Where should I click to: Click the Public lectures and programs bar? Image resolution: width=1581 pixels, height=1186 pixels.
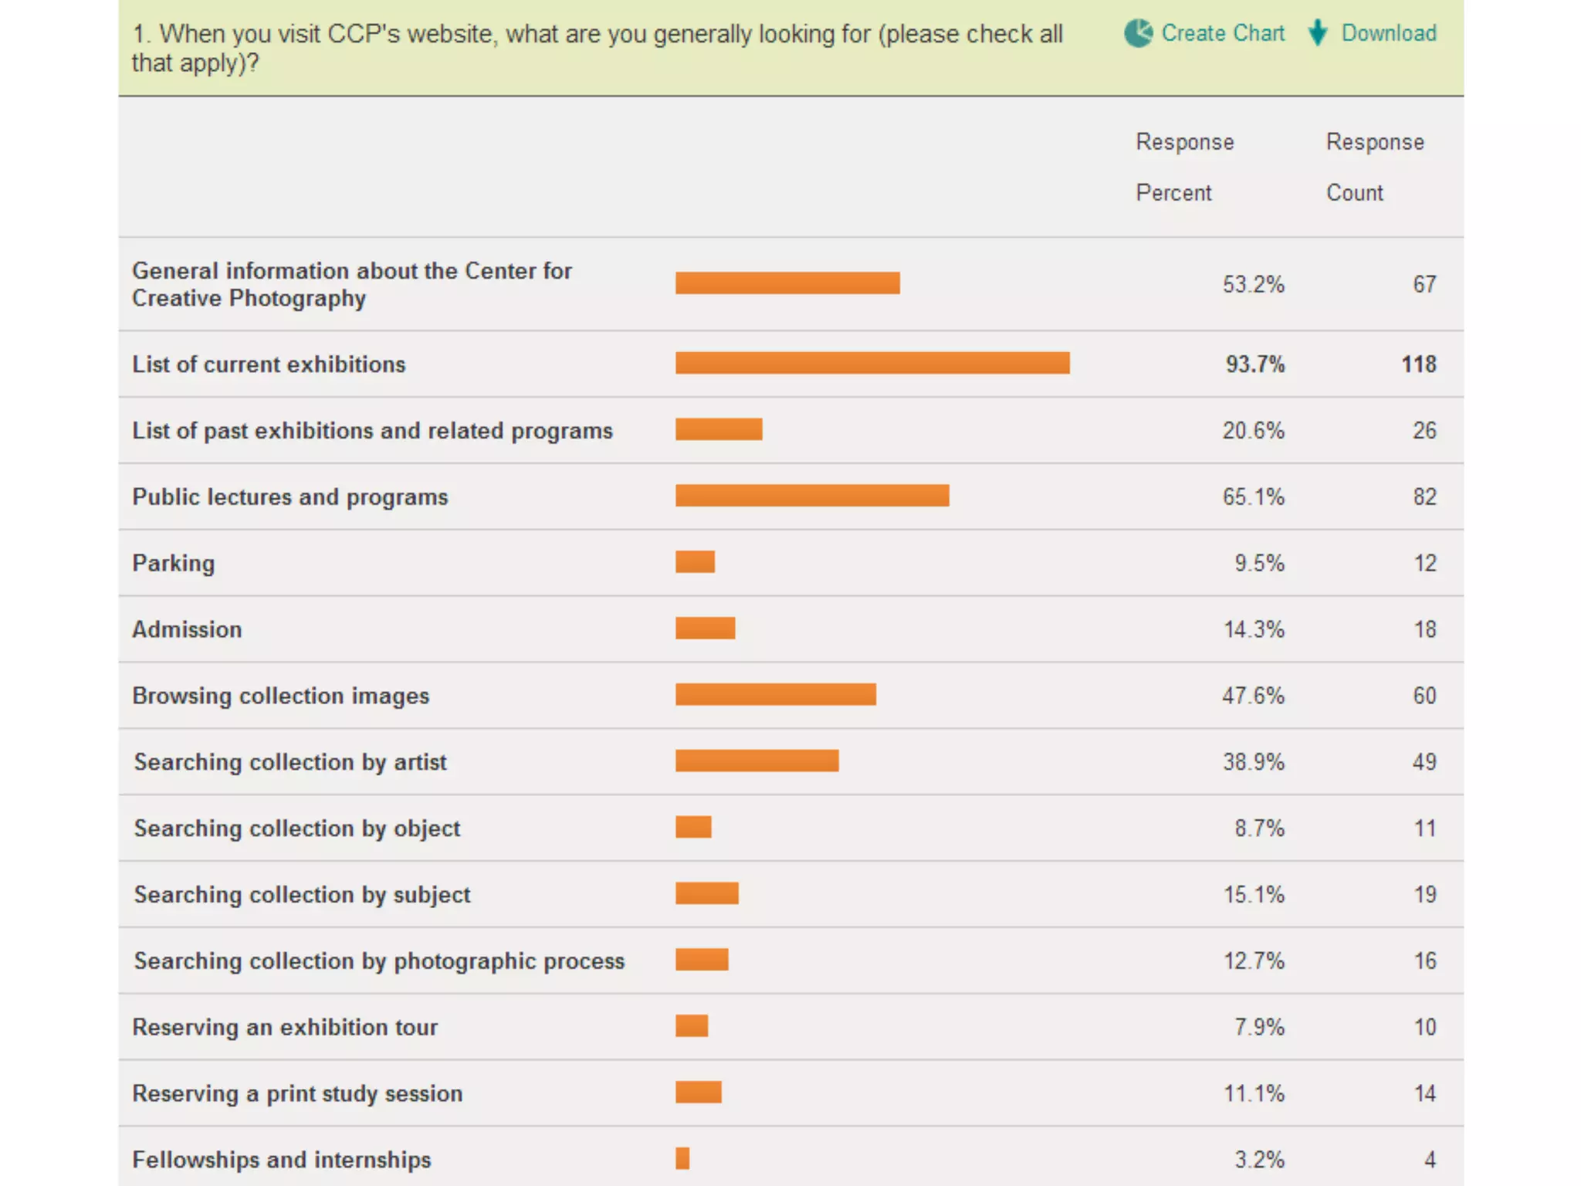812,496
